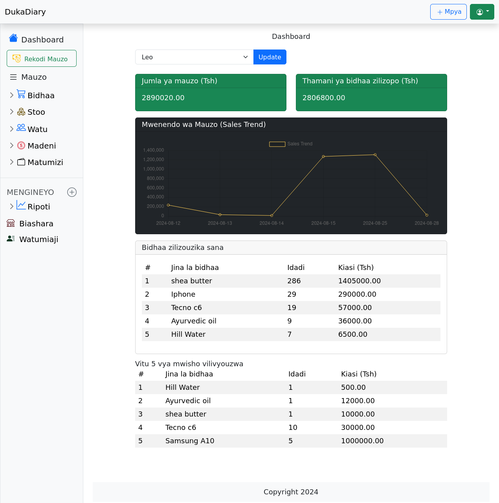Select the Stoo menu label
This screenshot has width=499, height=503.
coord(36,112)
